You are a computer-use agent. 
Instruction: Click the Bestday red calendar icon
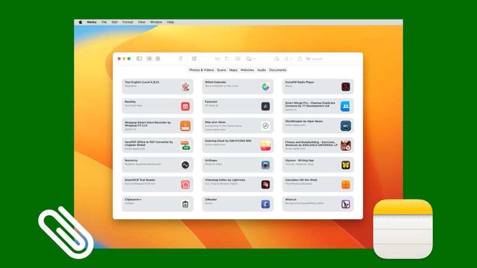tap(185, 107)
